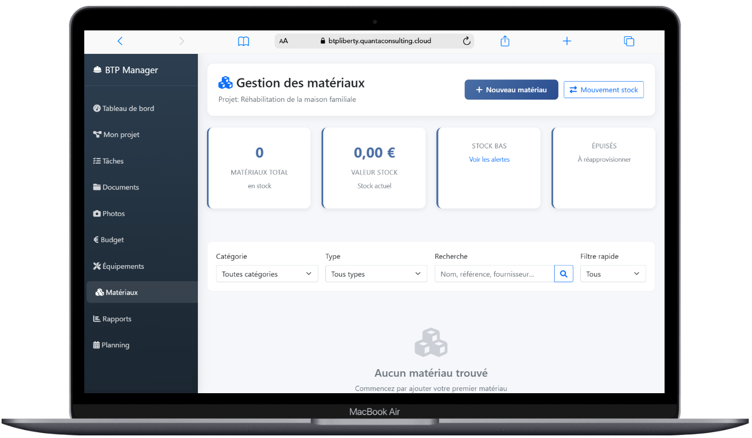
Task: Open the Tous types dropdown
Action: pyautogui.click(x=376, y=274)
